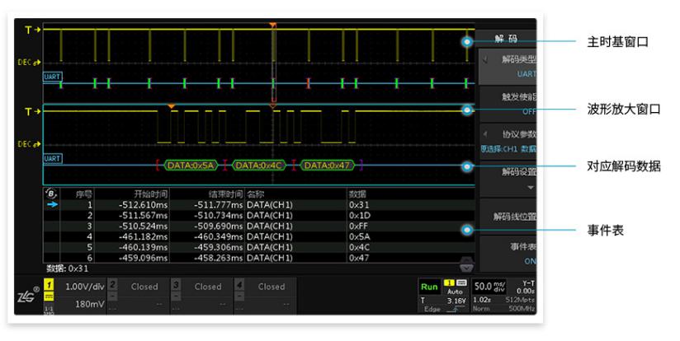Screen dimensions: 680x341
Task: Click the -512.610ms start time cell
Action: click(x=143, y=205)
